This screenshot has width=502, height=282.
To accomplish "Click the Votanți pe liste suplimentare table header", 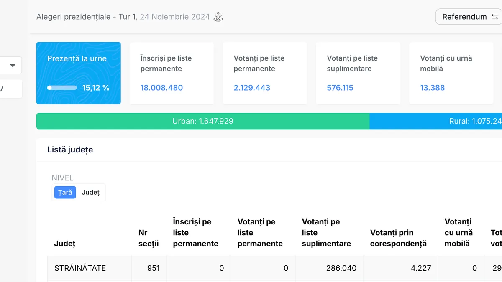I will click(326, 233).
